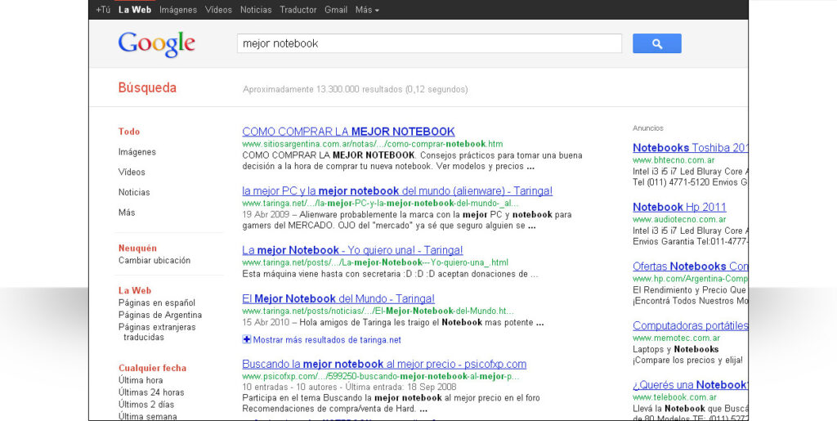Filter results by Noticias in sidebar
The image size is (837, 421).
tap(134, 192)
